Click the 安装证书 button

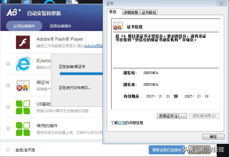tap(172, 116)
